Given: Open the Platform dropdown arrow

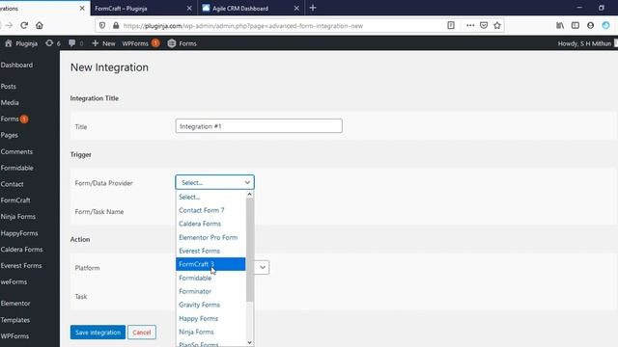Looking at the screenshot, I should tap(263, 268).
